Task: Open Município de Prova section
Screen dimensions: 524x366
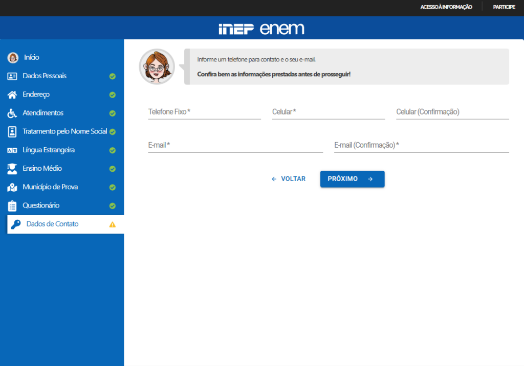Action: 50,187
